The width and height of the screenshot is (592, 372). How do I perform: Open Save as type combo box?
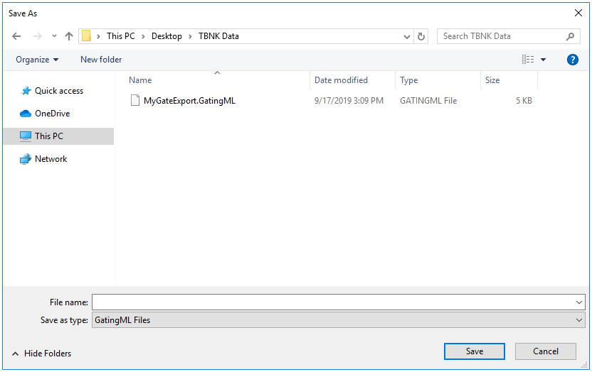point(338,320)
